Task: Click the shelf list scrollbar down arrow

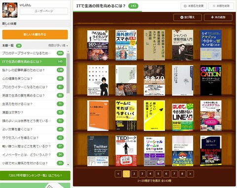Action: pyautogui.click(x=68, y=165)
